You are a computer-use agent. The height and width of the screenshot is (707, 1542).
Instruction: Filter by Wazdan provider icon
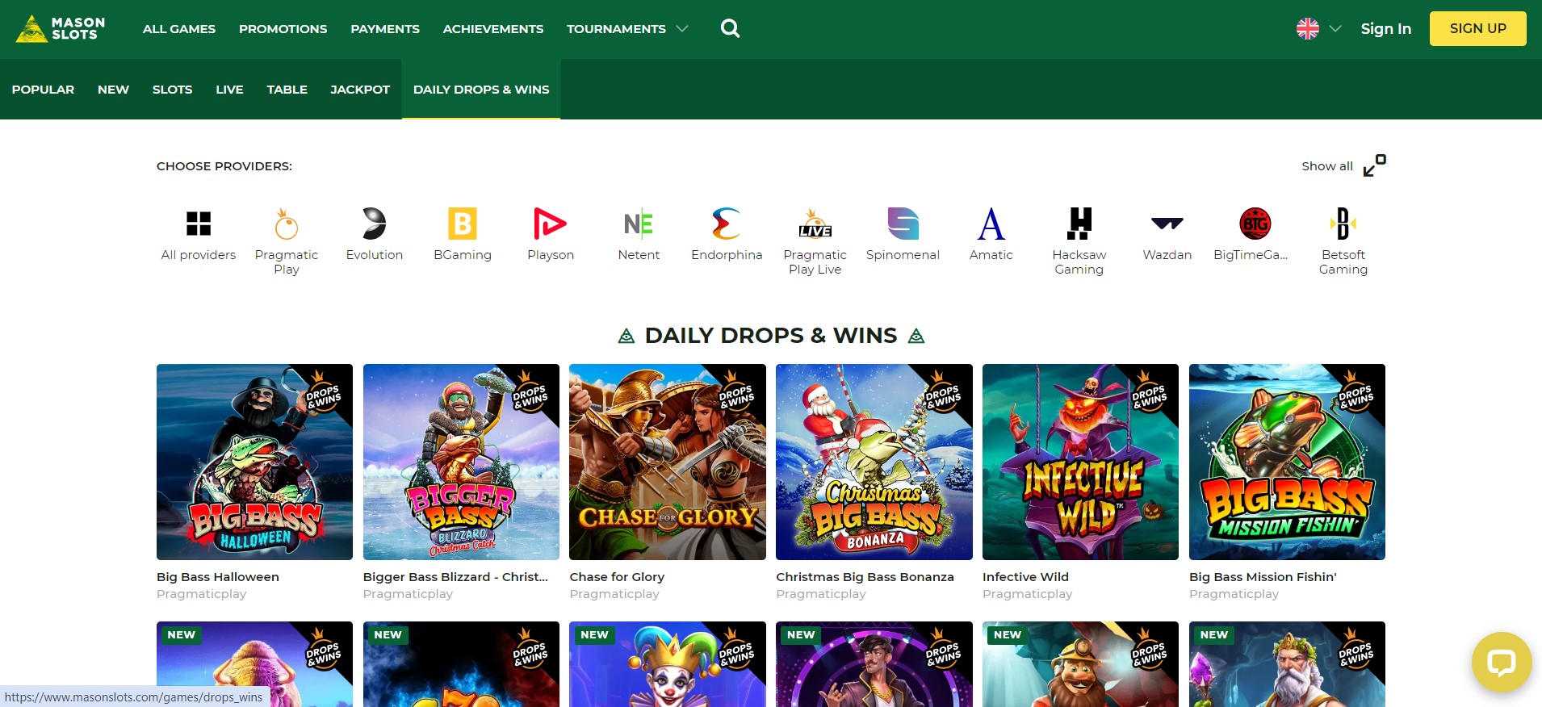click(1167, 224)
